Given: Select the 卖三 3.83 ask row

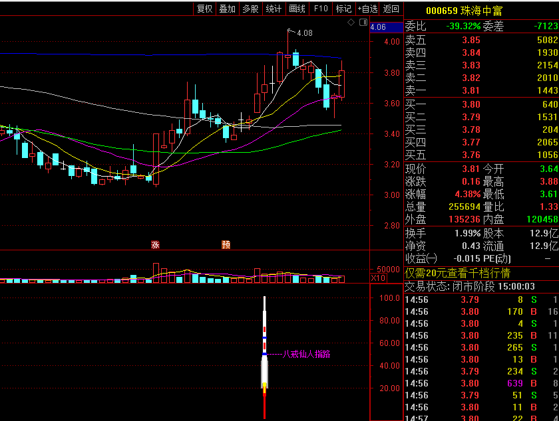Looking at the screenshot, I should 481,65.
